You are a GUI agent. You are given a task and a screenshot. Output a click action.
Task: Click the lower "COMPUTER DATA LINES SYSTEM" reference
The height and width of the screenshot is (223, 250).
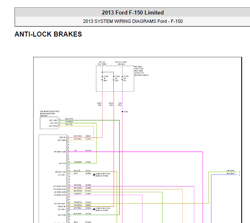[x=103, y=209]
